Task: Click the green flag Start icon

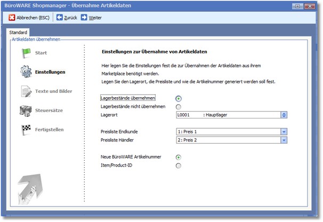Action: click(26, 53)
